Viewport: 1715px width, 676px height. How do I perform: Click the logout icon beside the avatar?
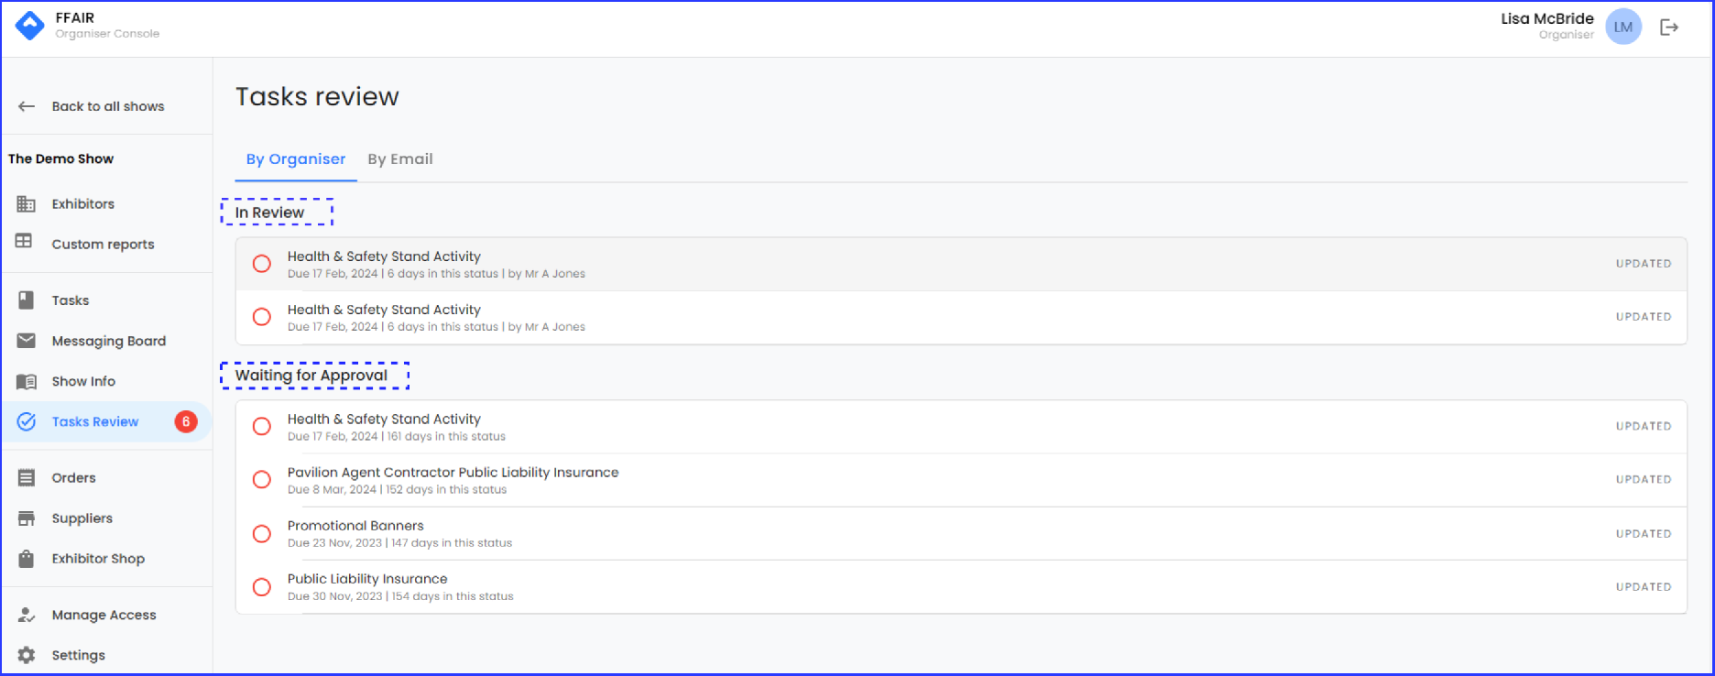click(1669, 27)
